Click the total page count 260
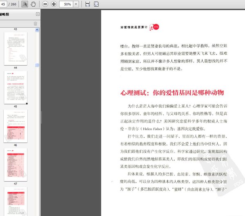 tap(13, 4)
